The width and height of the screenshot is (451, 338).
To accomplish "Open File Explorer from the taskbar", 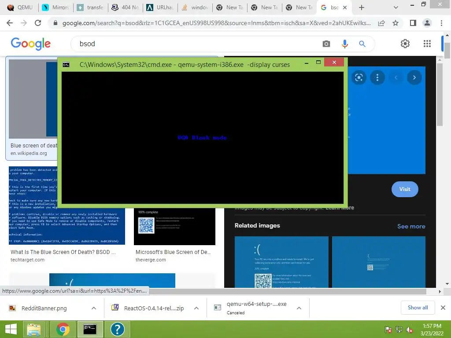I will tap(34, 329).
